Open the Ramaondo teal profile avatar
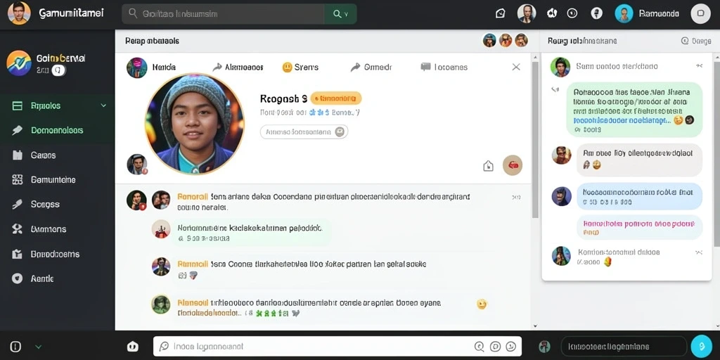Screen dimensions: 720x360 point(624,13)
